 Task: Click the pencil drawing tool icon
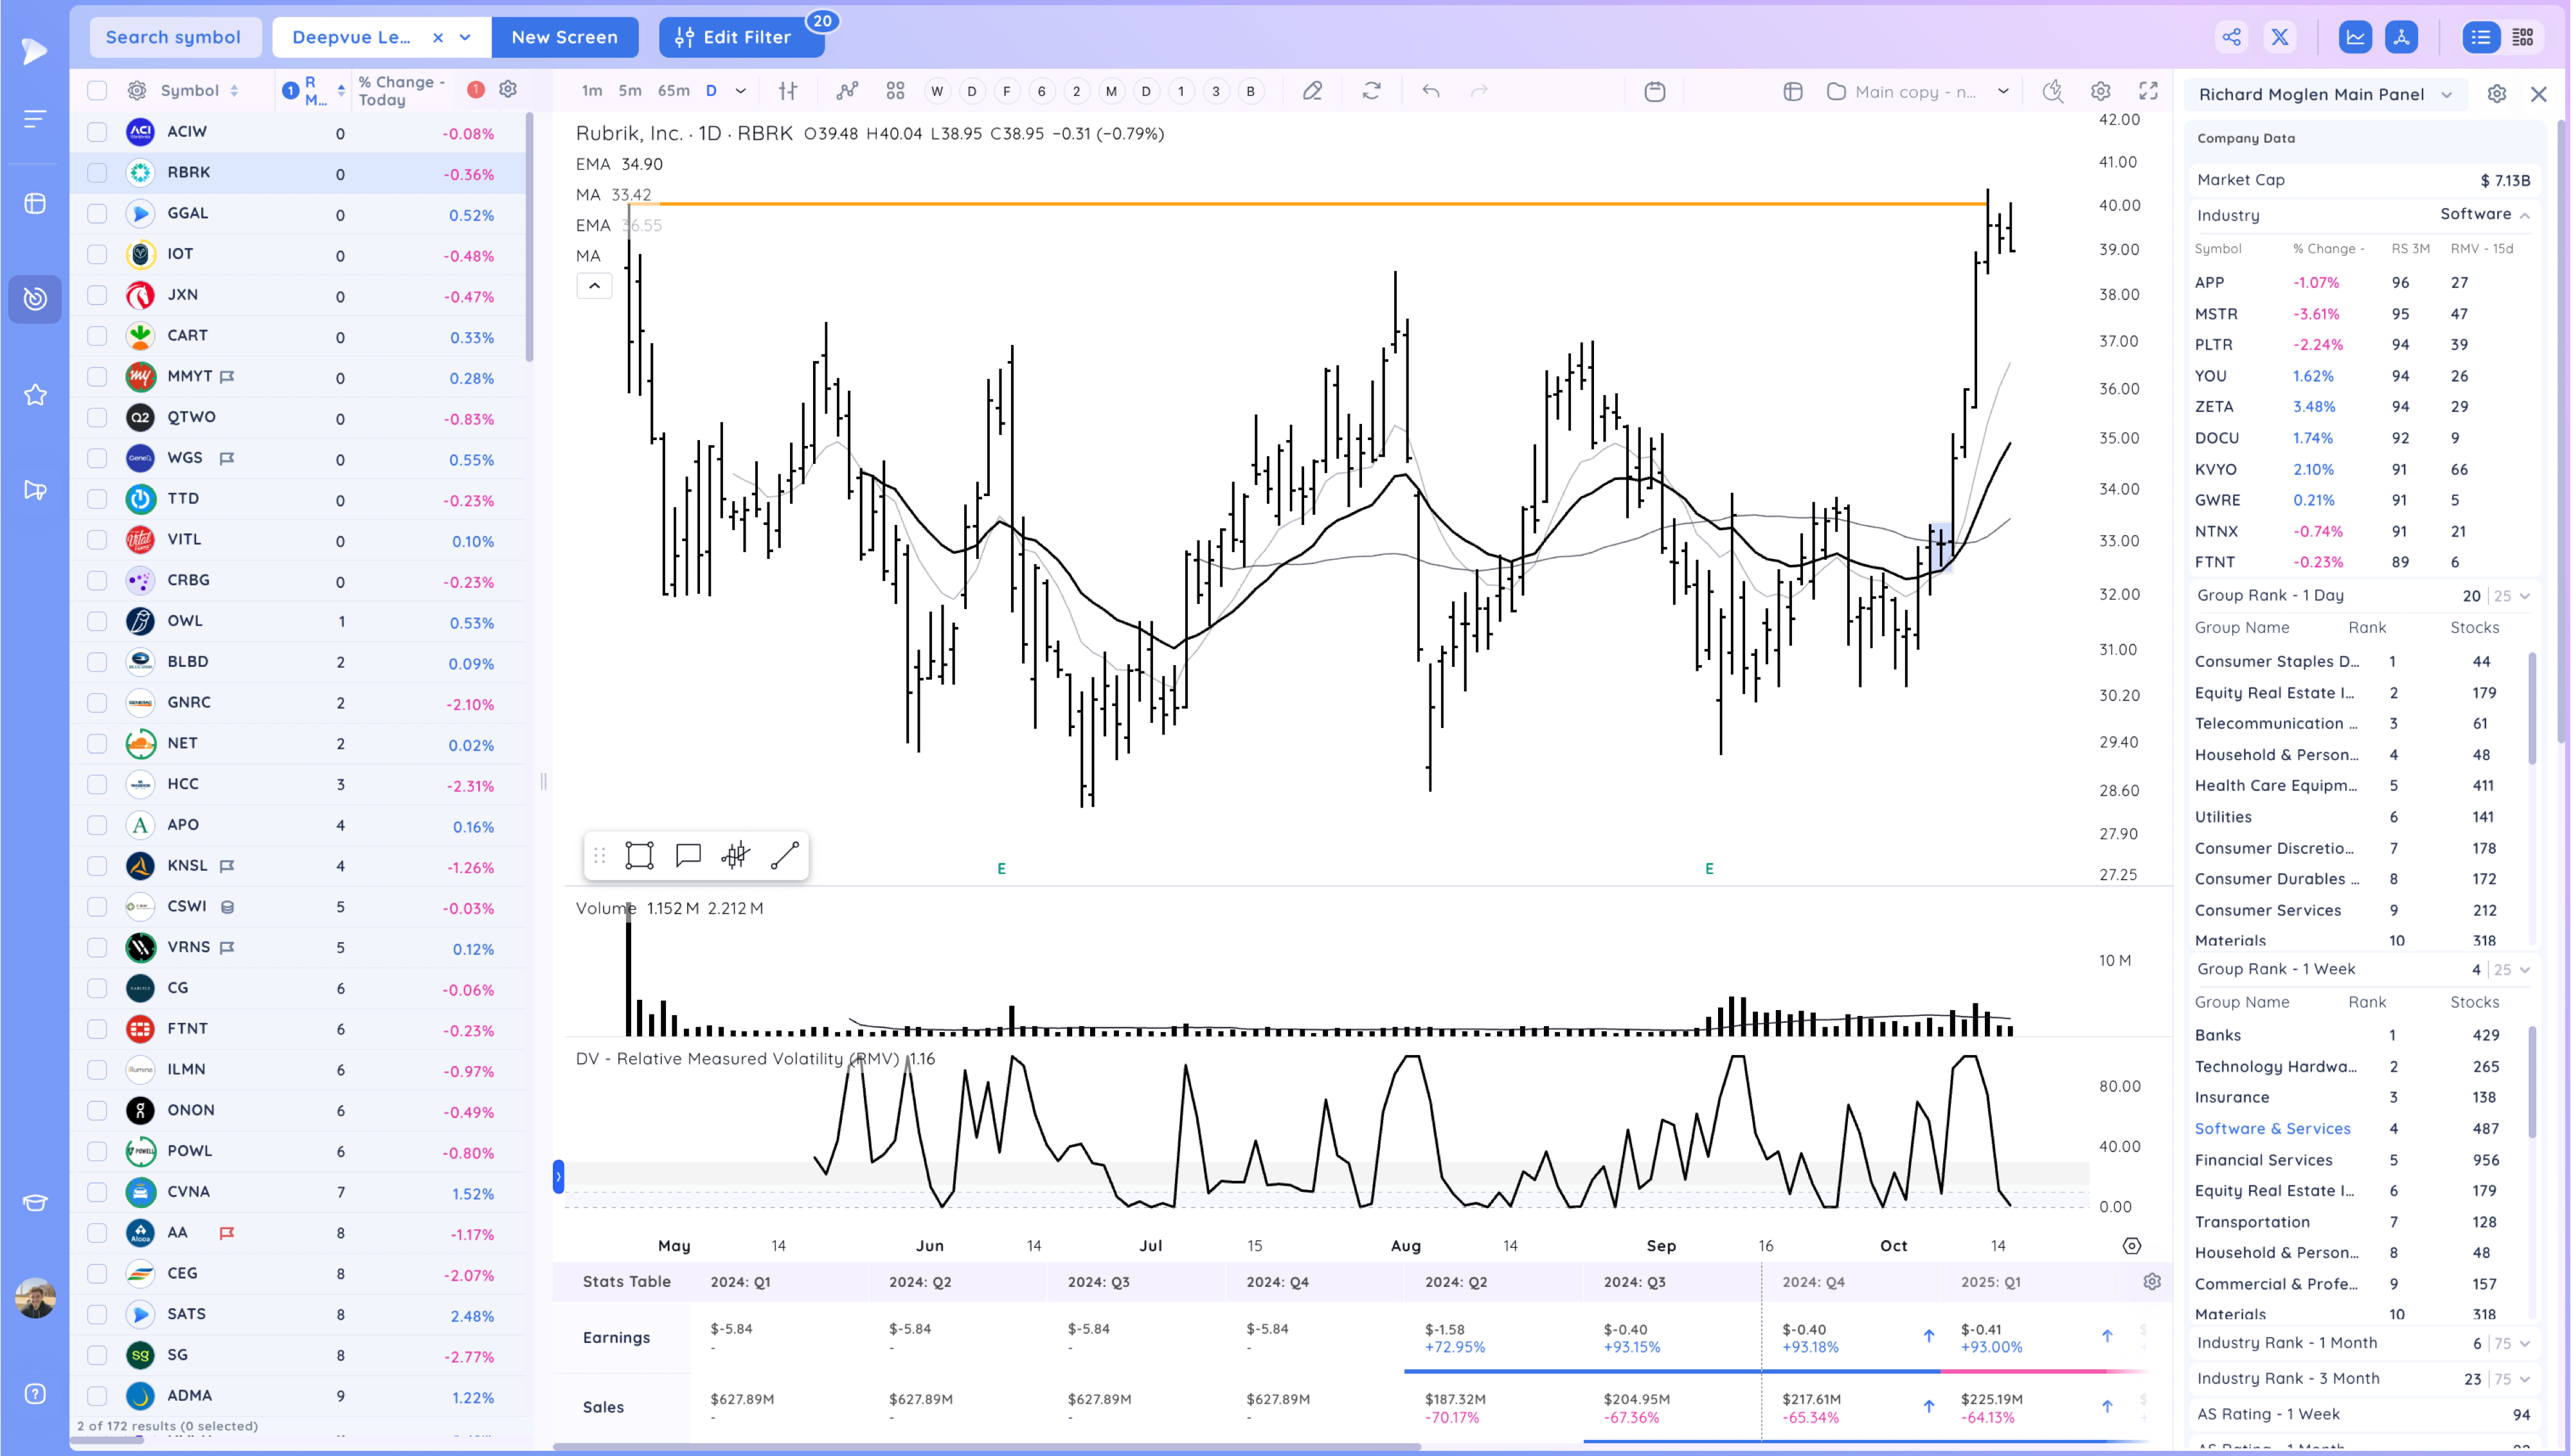(1312, 91)
